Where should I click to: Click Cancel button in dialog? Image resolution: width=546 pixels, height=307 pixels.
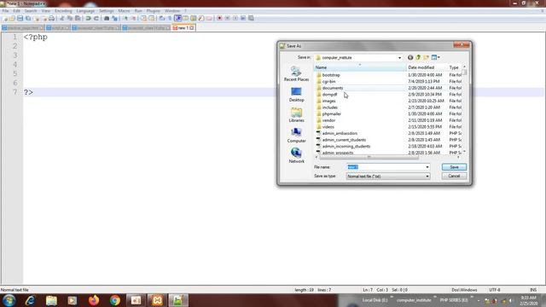pyautogui.click(x=454, y=177)
